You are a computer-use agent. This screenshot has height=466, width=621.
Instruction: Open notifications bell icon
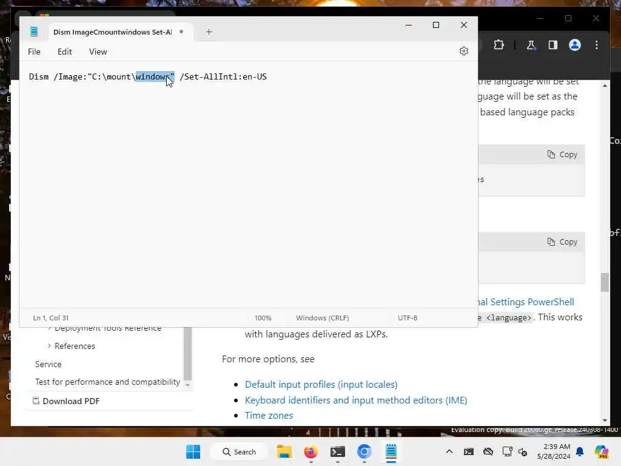pos(580,451)
